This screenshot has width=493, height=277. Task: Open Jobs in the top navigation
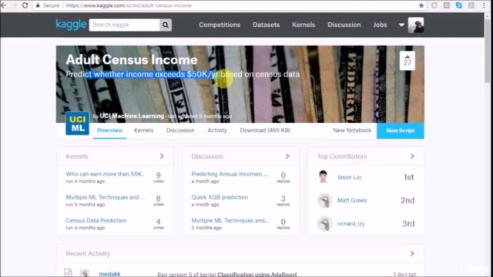tap(380, 25)
